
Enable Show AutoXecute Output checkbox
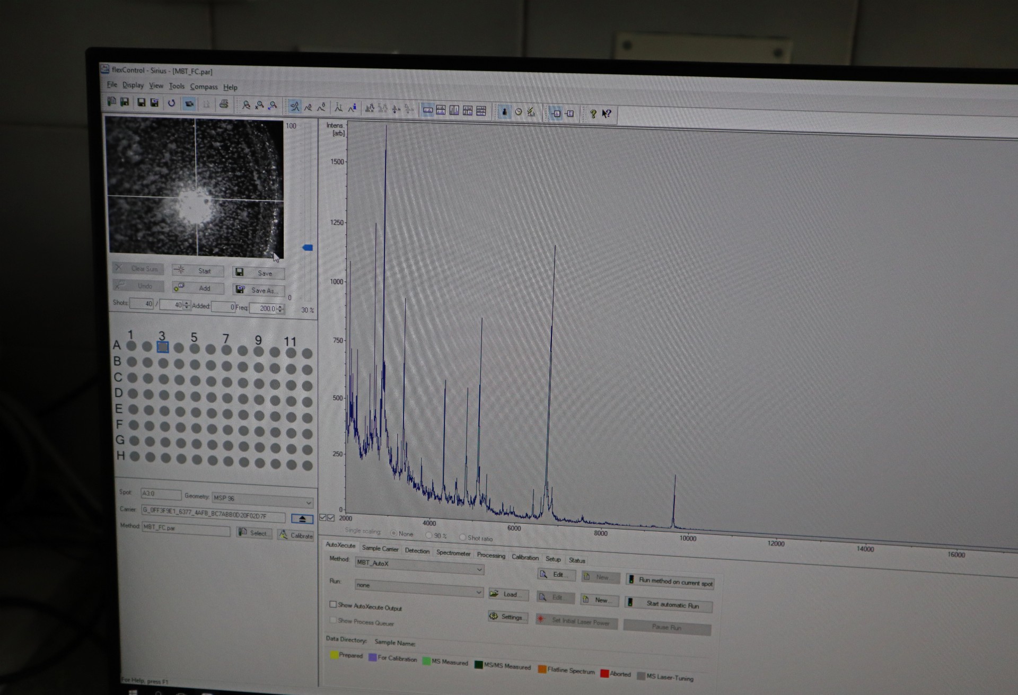[x=333, y=604]
